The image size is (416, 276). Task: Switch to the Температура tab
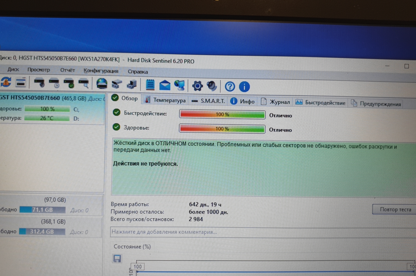click(x=165, y=100)
